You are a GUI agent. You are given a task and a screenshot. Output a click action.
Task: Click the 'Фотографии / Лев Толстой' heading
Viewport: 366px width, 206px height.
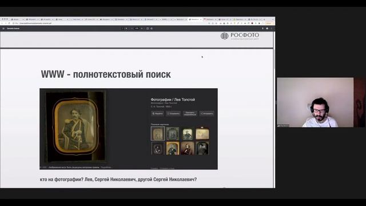coord(173,100)
